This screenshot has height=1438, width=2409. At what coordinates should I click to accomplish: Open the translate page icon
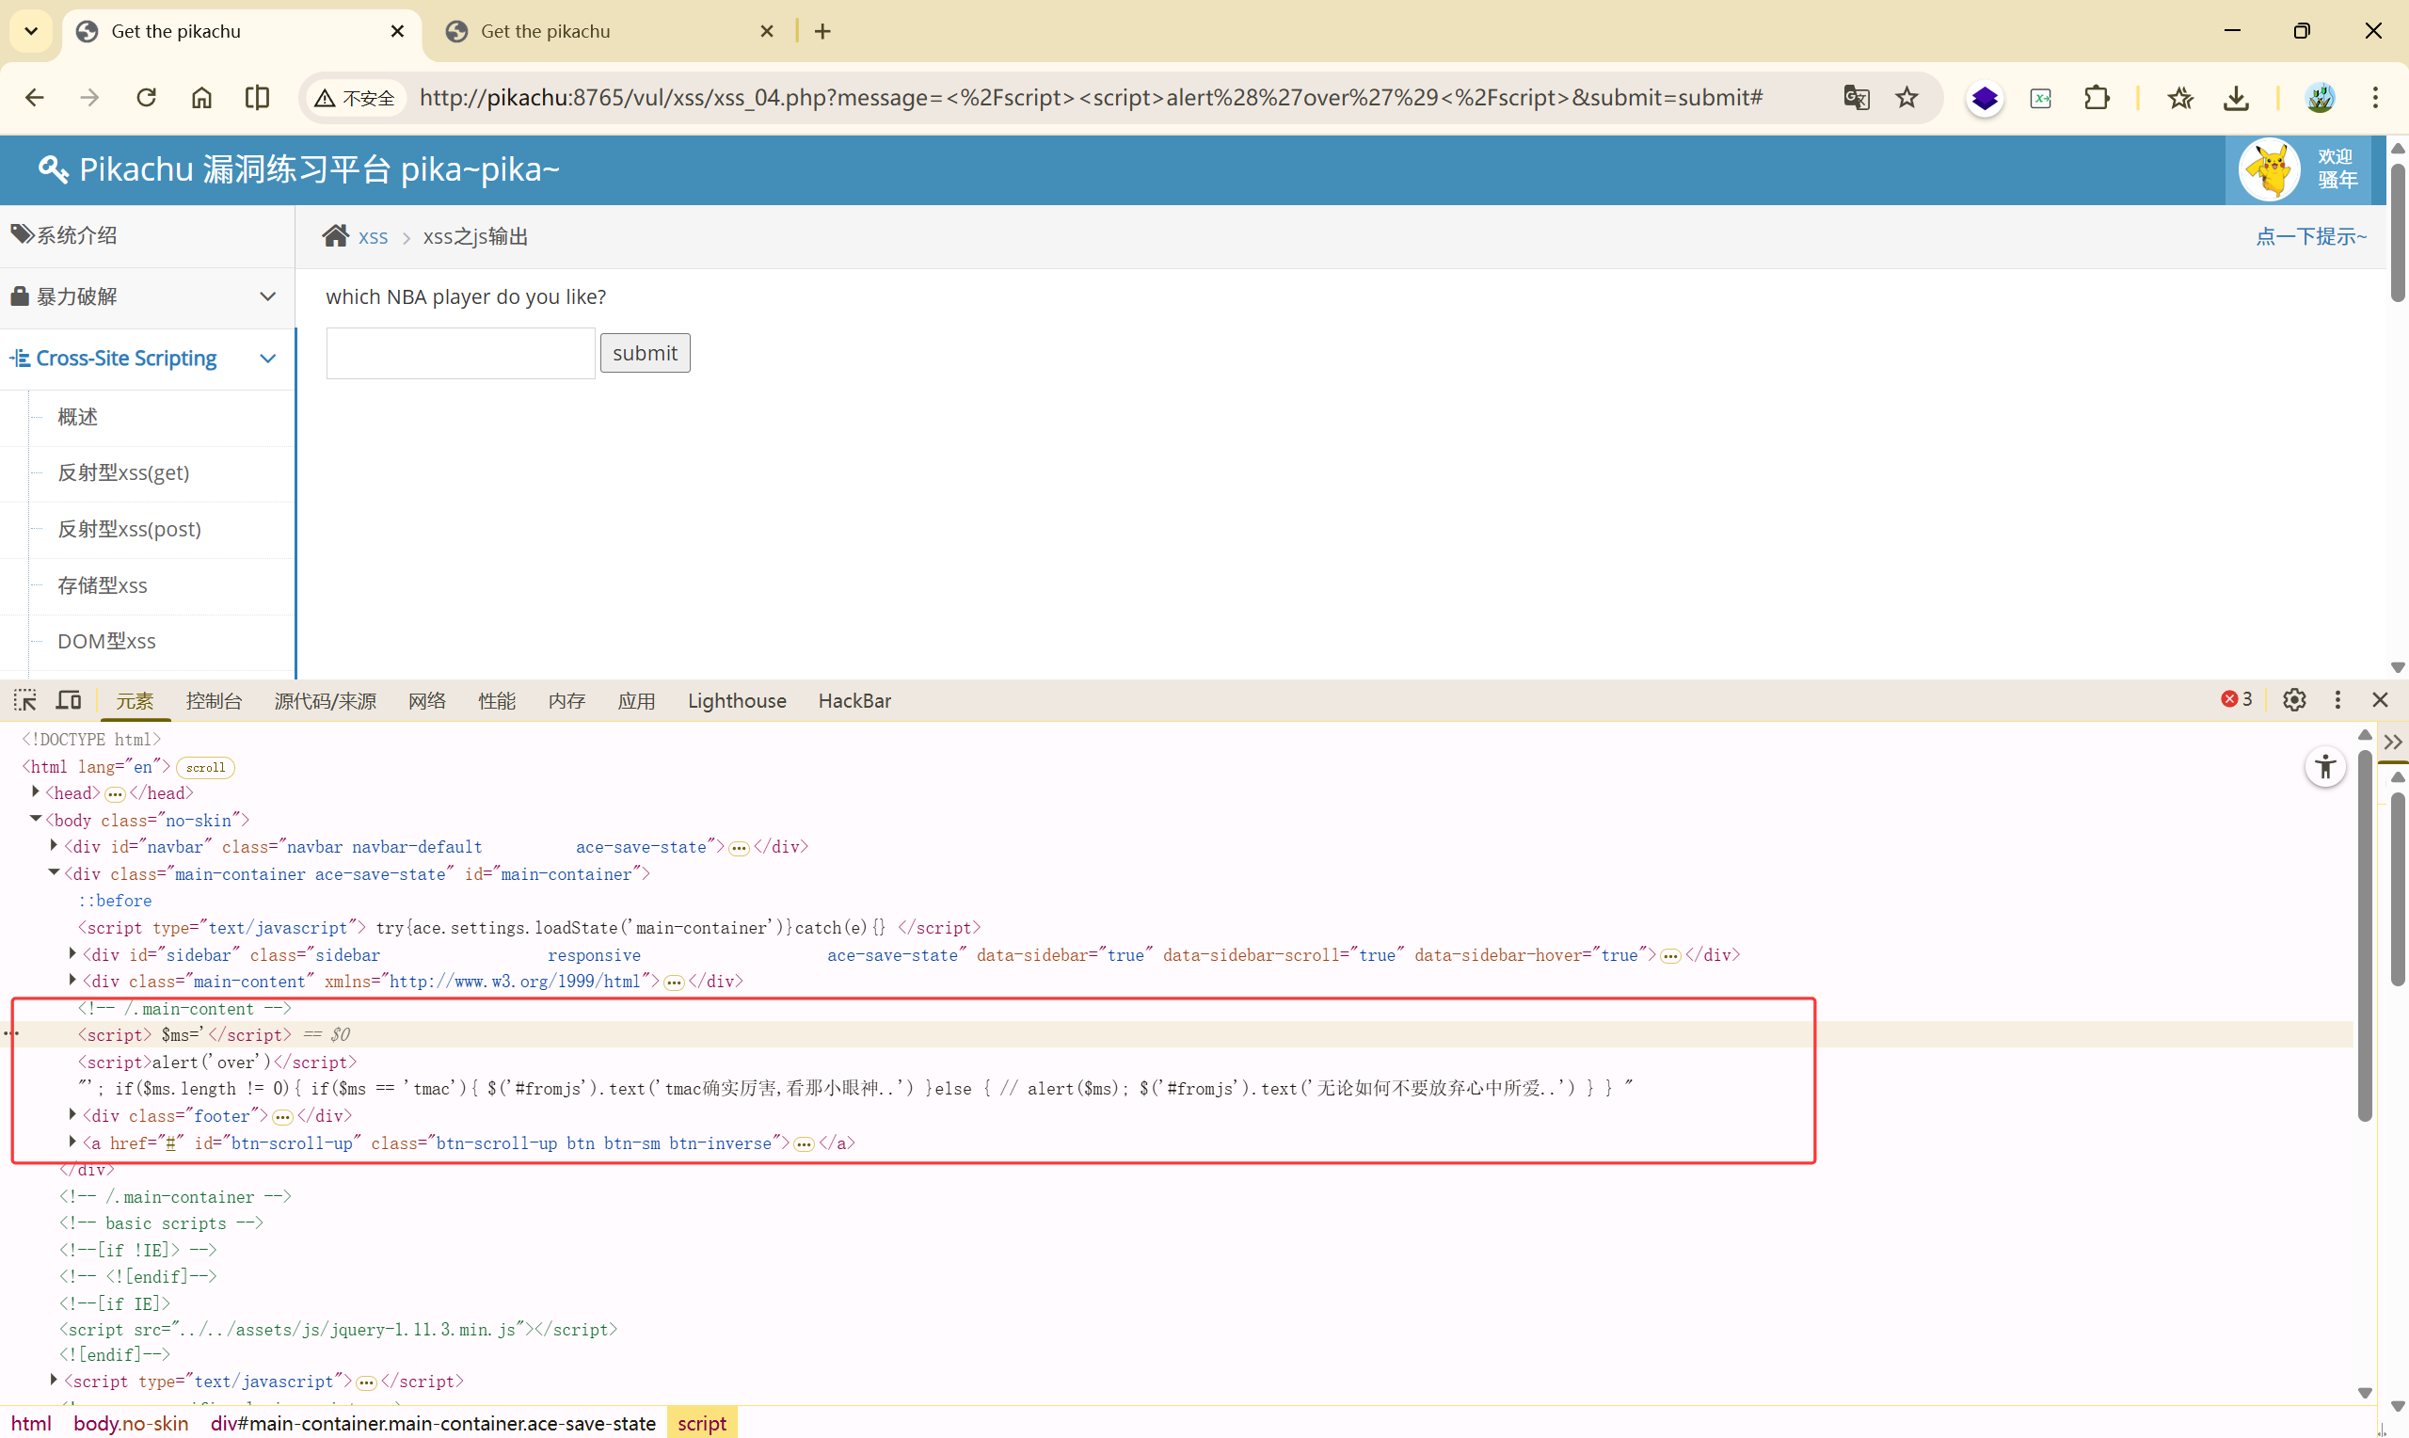1856,98
